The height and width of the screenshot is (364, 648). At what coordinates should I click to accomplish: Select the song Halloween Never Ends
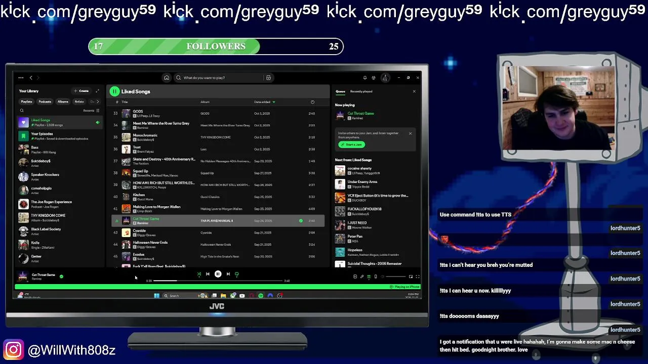(219, 245)
